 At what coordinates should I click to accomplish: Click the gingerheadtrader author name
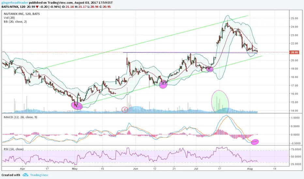point(14,3)
